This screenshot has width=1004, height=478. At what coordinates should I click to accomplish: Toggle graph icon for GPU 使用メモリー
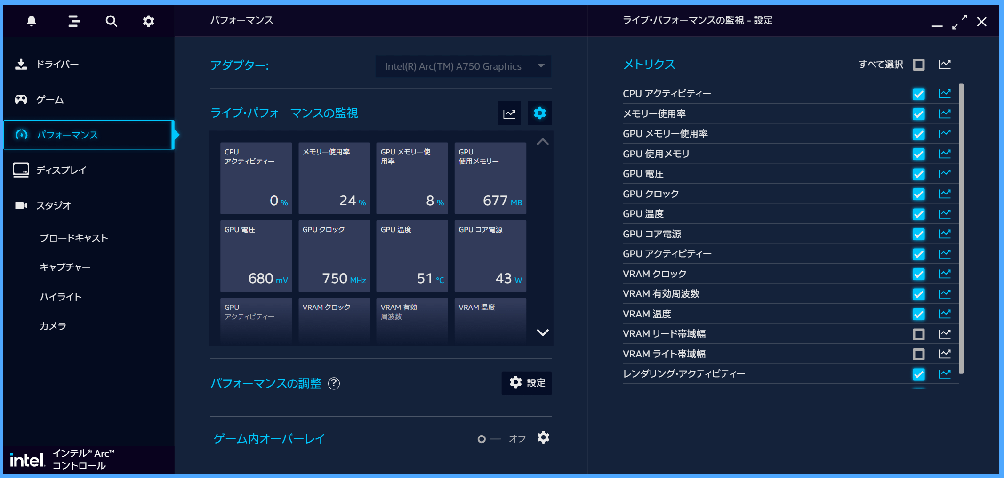(945, 154)
